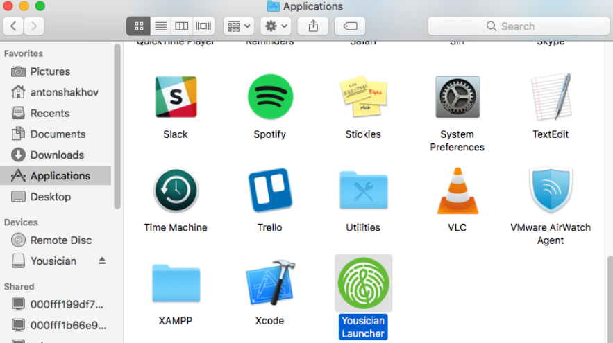
Task: Select the Trello app icon
Action: pyautogui.click(x=270, y=191)
